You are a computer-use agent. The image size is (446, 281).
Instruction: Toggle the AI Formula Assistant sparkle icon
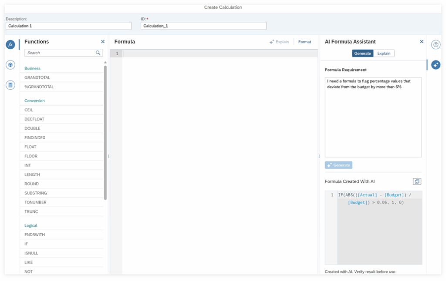(x=436, y=65)
